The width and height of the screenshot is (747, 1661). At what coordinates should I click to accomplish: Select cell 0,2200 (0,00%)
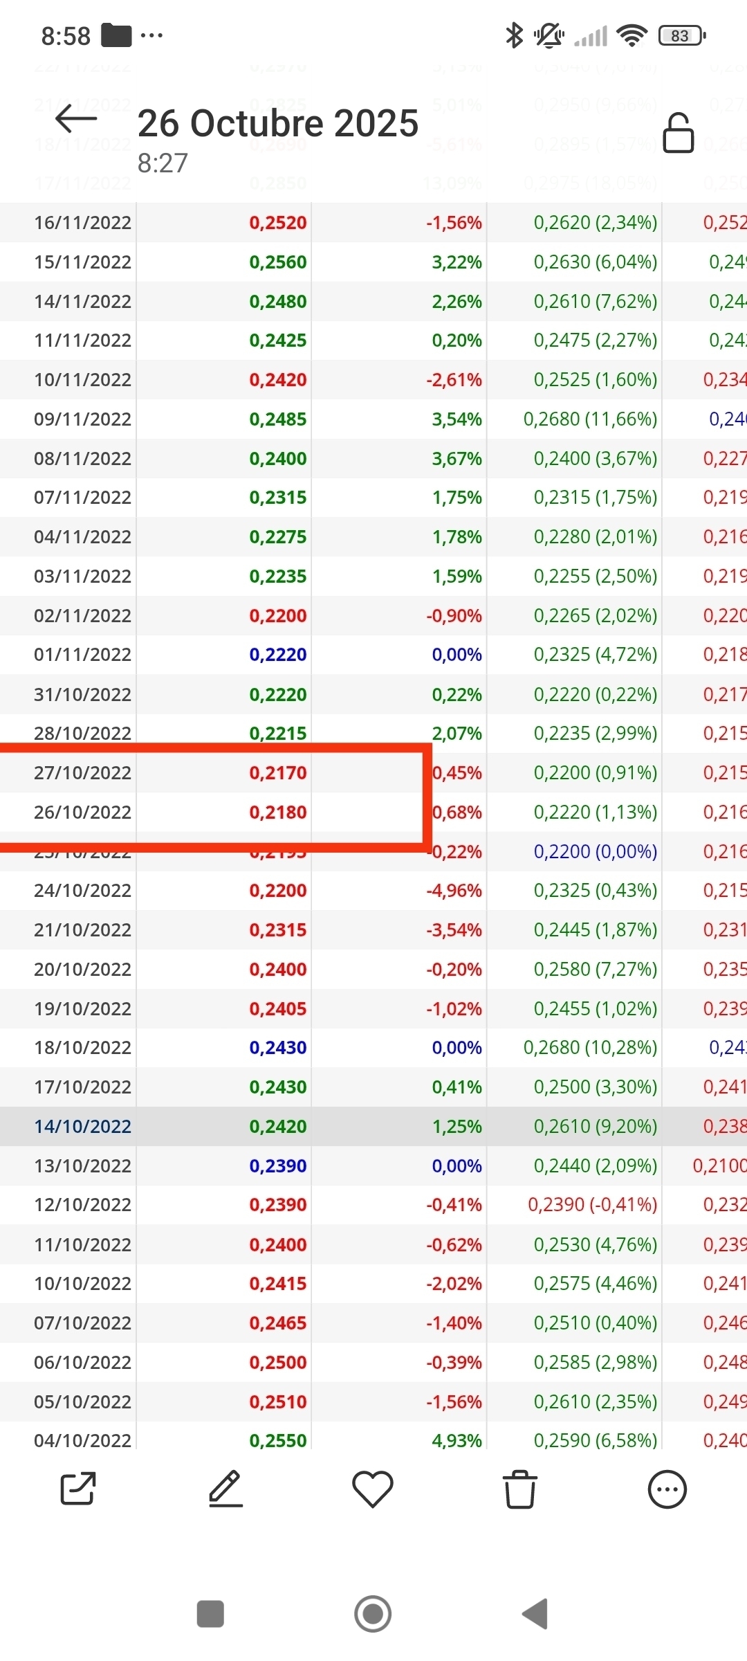(596, 852)
